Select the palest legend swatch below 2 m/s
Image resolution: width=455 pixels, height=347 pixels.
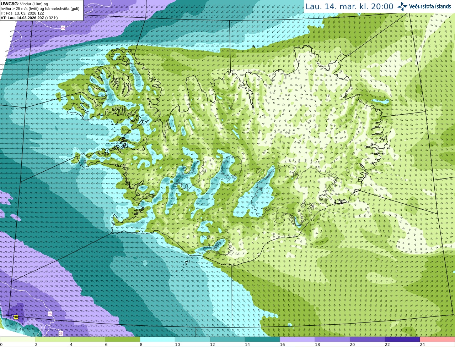pyautogui.click(x=17, y=340)
